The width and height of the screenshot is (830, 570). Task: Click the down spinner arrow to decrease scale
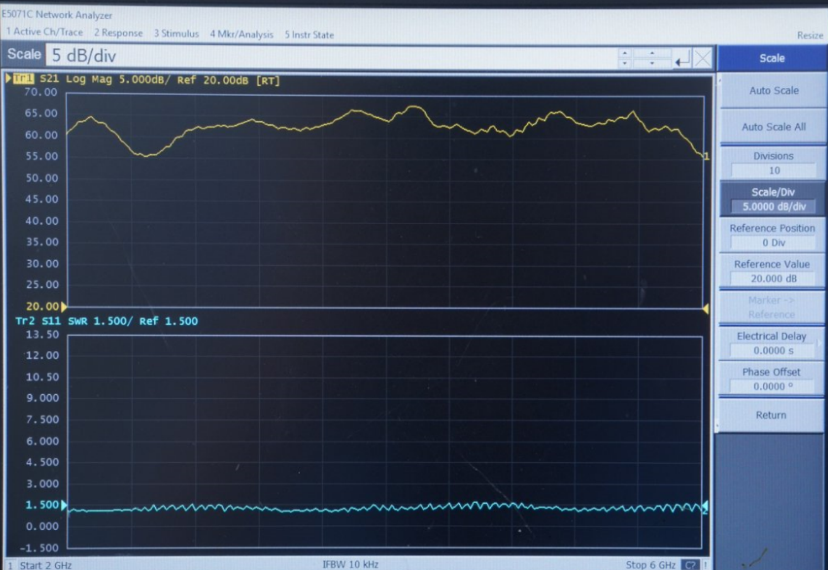(x=625, y=62)
